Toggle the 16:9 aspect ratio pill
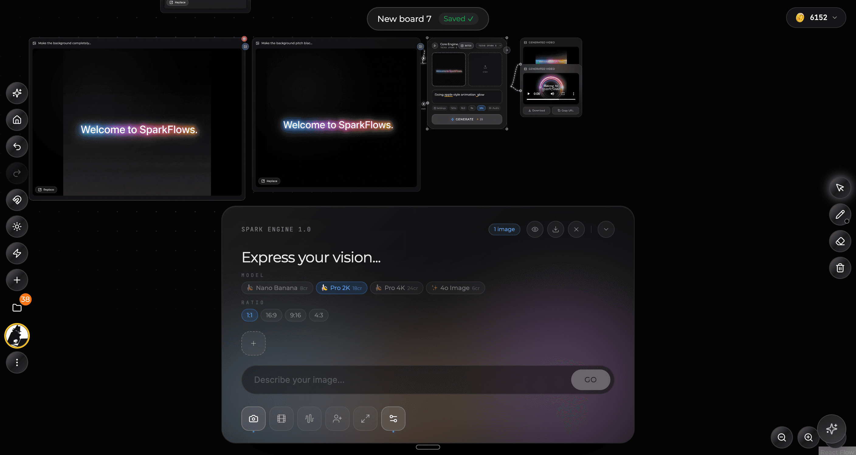This screenshot has height=455, width=856. point(271,315)
